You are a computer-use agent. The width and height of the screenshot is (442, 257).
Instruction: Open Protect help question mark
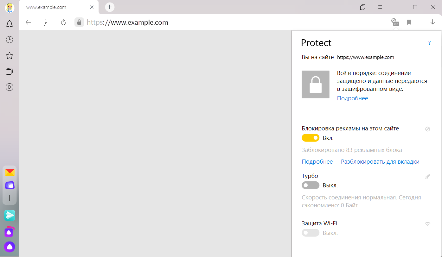(x=429, y=43)
